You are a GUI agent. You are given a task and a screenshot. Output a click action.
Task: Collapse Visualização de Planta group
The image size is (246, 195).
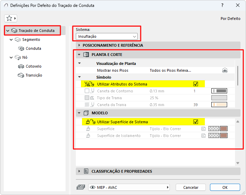tap(79, 63)
